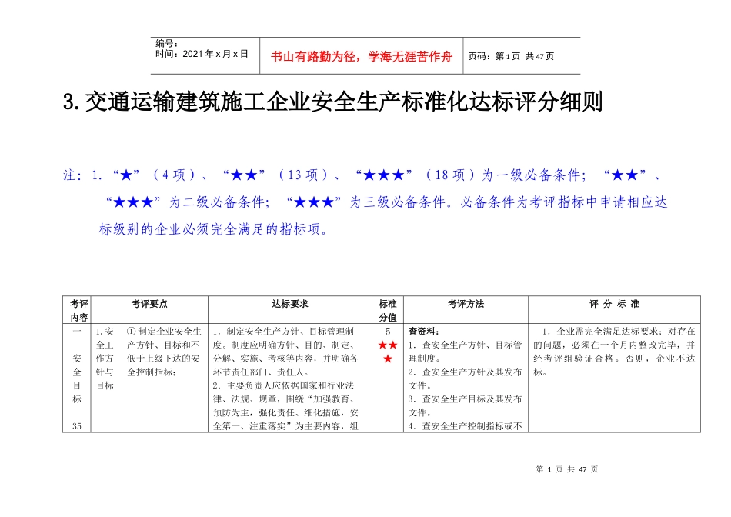Screen dimensions: 731x517
Task: Click the line '2. 查安全生产方针及其发布文件'
Action: click(x=465, y=379)
